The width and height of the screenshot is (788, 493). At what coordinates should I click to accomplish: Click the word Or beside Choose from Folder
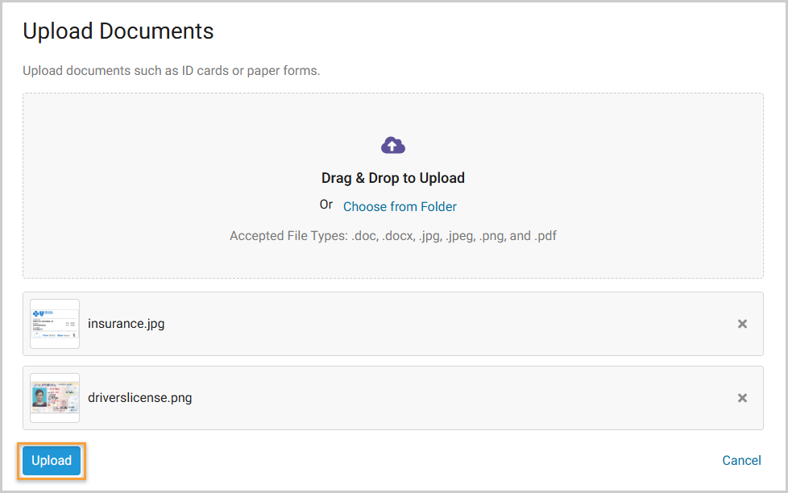[326, 205]
